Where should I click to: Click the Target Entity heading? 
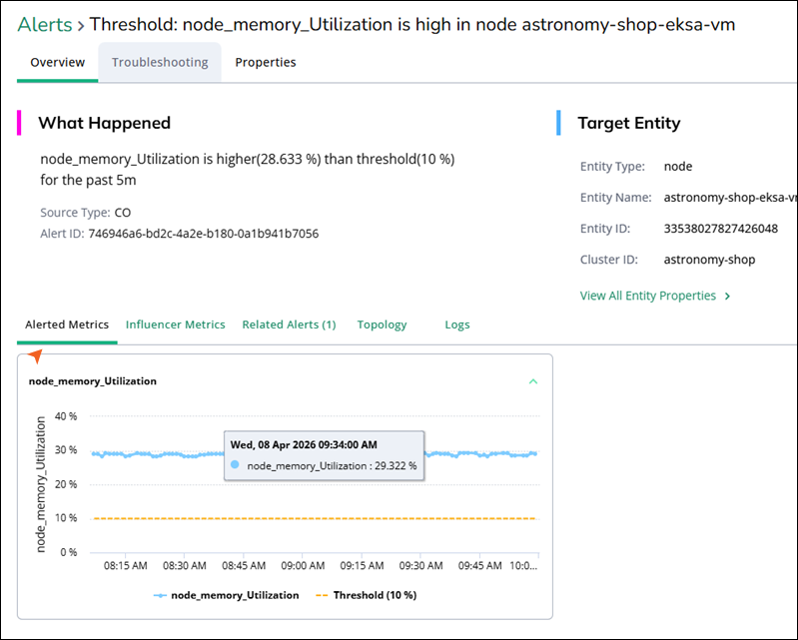[629, 123]
